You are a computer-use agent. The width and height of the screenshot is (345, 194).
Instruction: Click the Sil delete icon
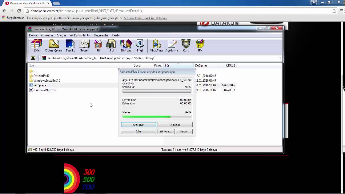coord(98,46)
